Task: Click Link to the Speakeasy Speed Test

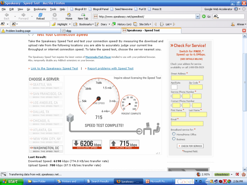Action: pyautogui.click(x=54, y=69)
